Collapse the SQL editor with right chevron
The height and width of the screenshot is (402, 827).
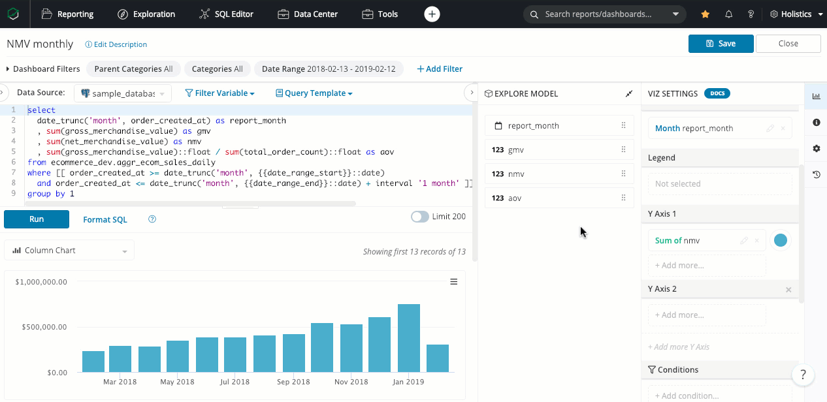[470, 93]
